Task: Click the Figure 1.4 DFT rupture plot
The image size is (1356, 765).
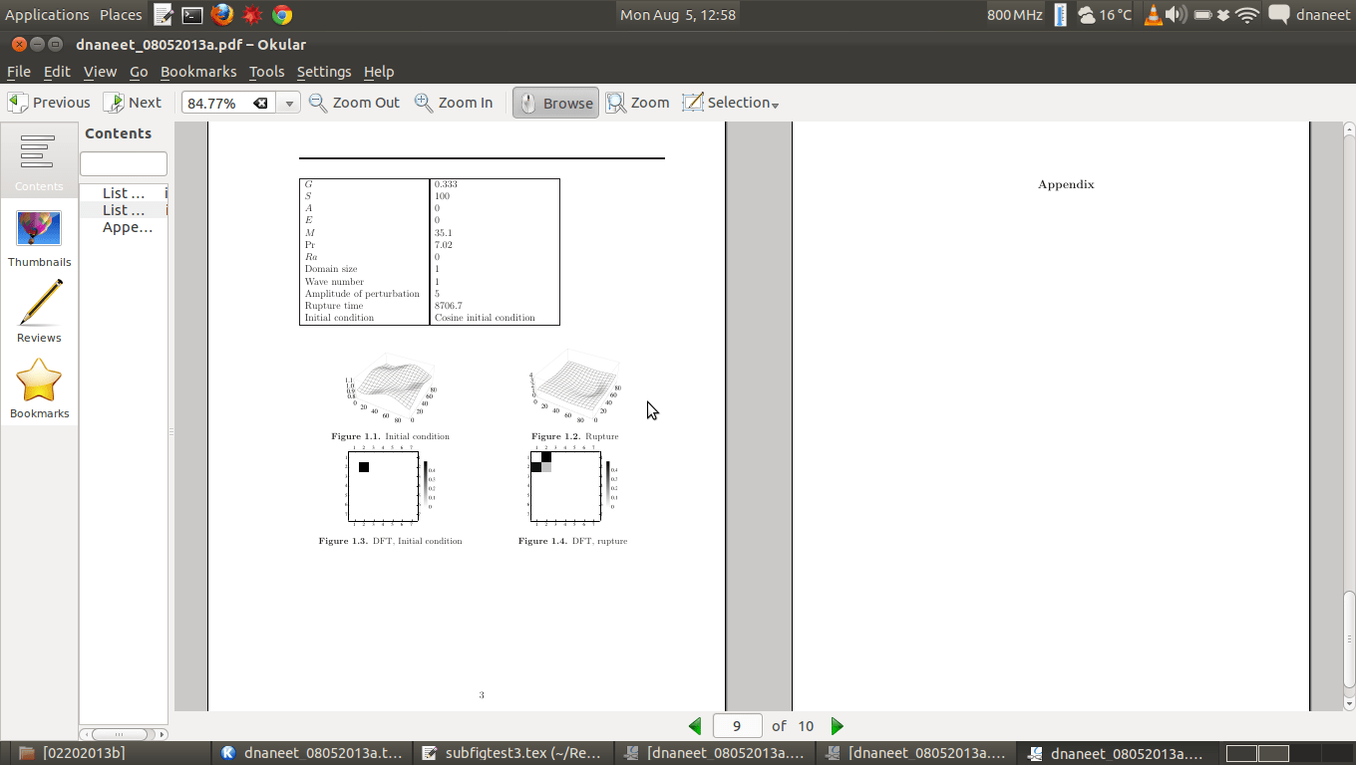Action: (573, 487)
